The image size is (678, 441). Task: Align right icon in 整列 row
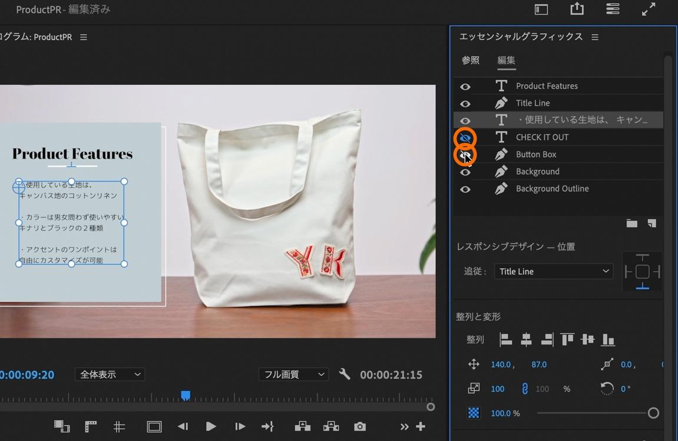(x=547, y=340)
